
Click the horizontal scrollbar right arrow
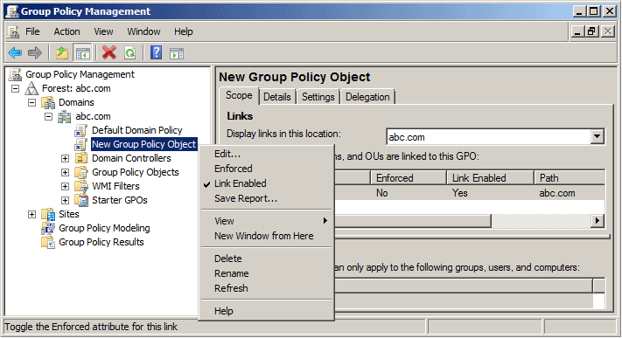tap(597, 221)
